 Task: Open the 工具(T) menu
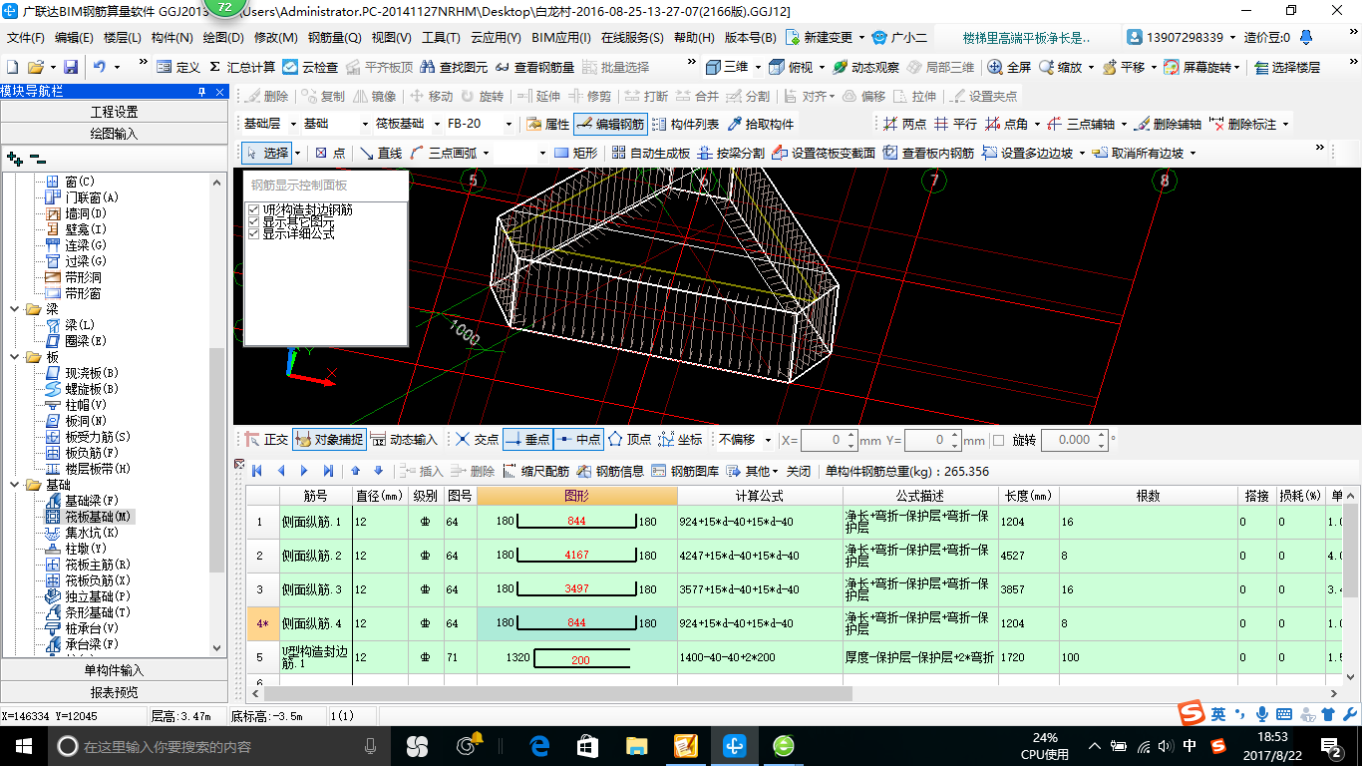[x=441, y=38]
